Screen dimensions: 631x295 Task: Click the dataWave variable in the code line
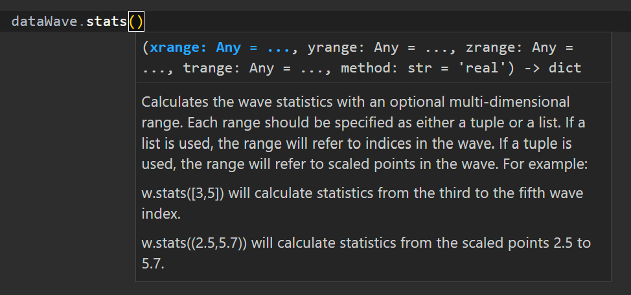click(x=45, y=21)
